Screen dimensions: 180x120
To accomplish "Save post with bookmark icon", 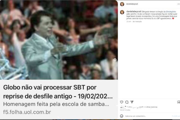I will (178, 102).
